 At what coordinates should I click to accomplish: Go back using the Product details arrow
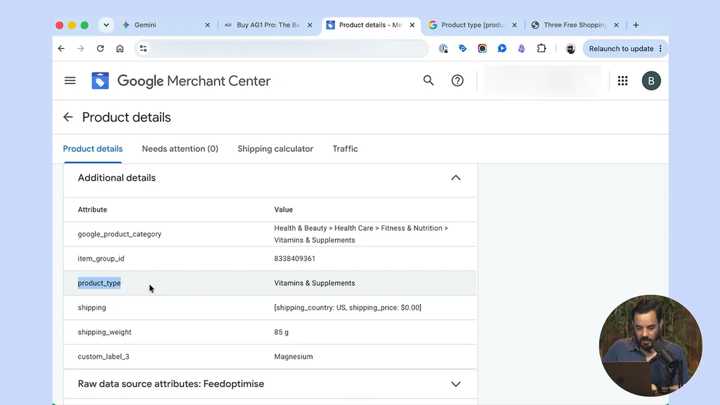click(x=68, y=118)
